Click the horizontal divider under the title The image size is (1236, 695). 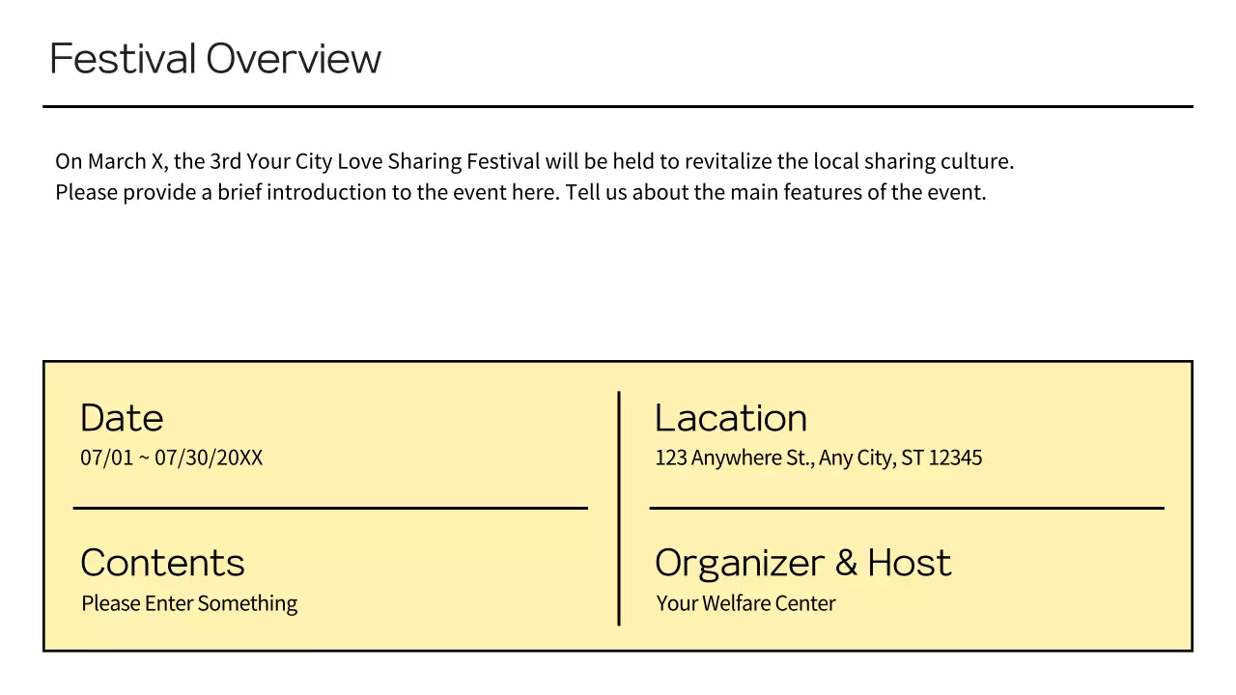pyautogui.click(x=618, y=100)
